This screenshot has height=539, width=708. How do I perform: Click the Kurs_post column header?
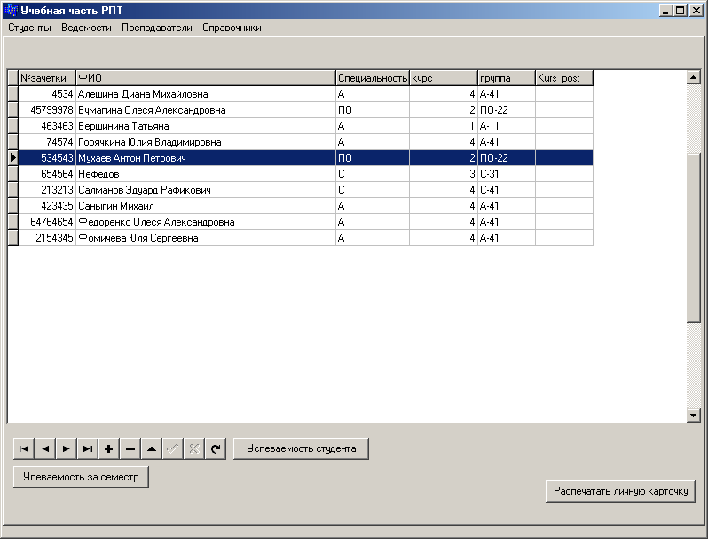click(x=564, y=78)
